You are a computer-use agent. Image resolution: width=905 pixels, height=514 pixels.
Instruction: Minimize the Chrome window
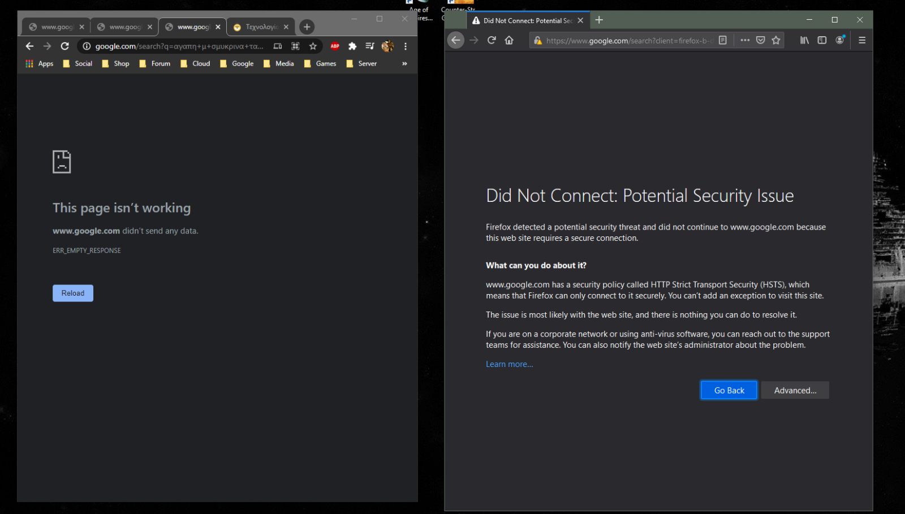tap(354, 19)
